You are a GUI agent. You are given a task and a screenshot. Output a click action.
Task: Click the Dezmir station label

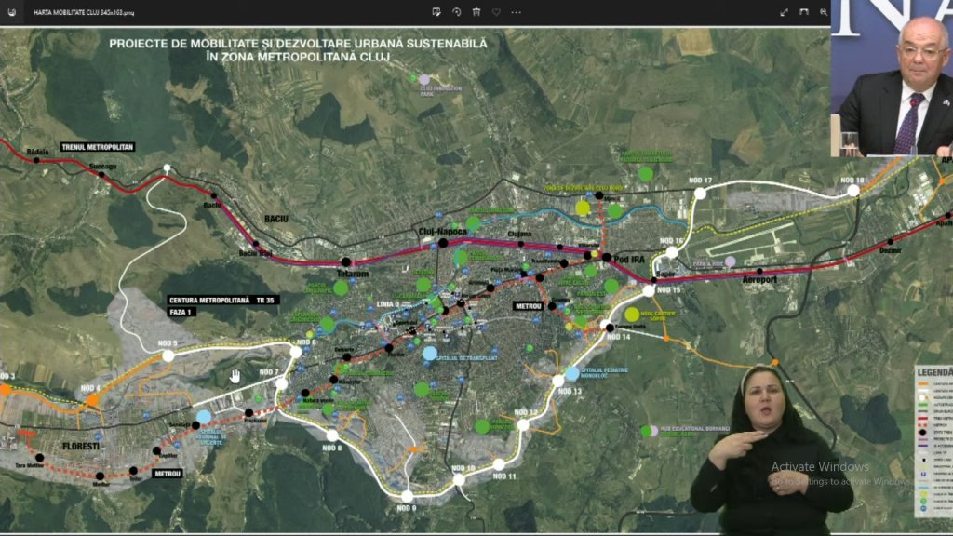(891, 250)
